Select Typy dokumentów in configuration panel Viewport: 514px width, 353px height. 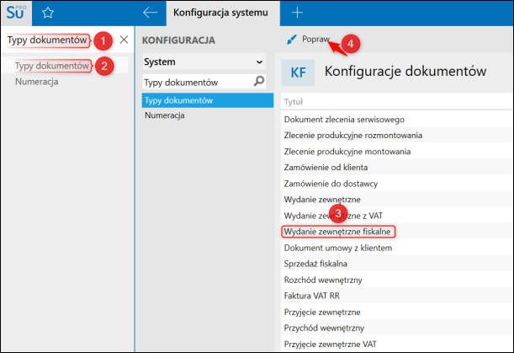(x=178, y=100)
